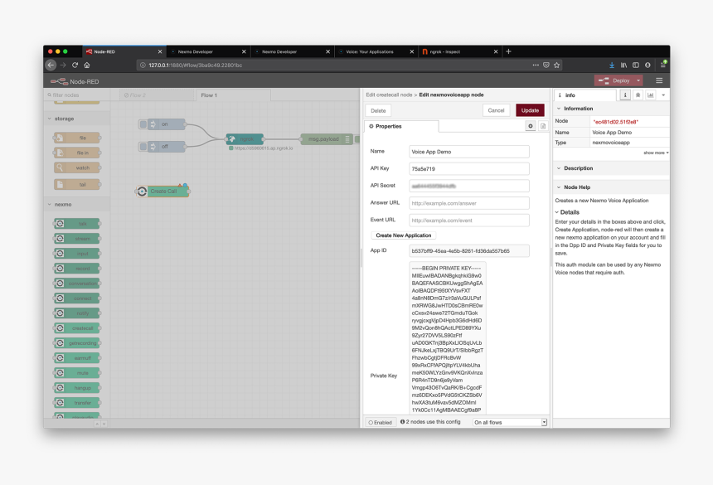Open the 'On all flows' scope dropdown
713x485 pixels.
pos(510,422)
